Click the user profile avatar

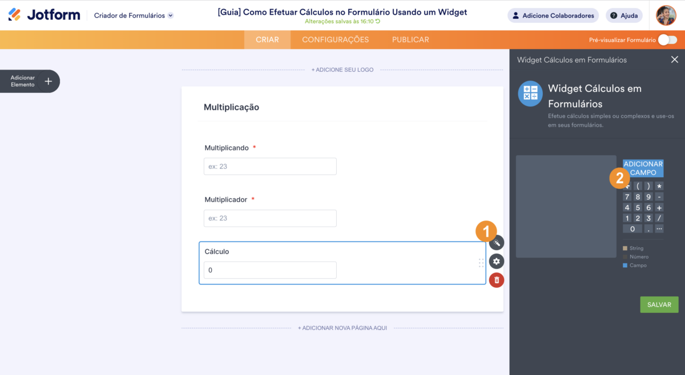point(666,15)
